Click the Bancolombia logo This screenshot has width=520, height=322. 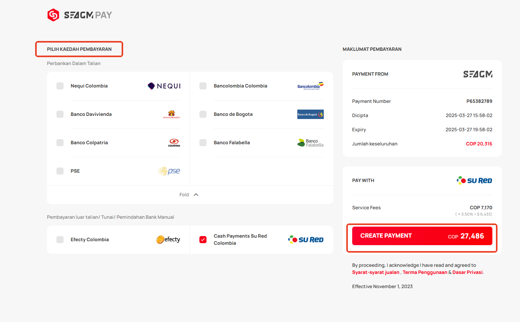coord(310,86)
